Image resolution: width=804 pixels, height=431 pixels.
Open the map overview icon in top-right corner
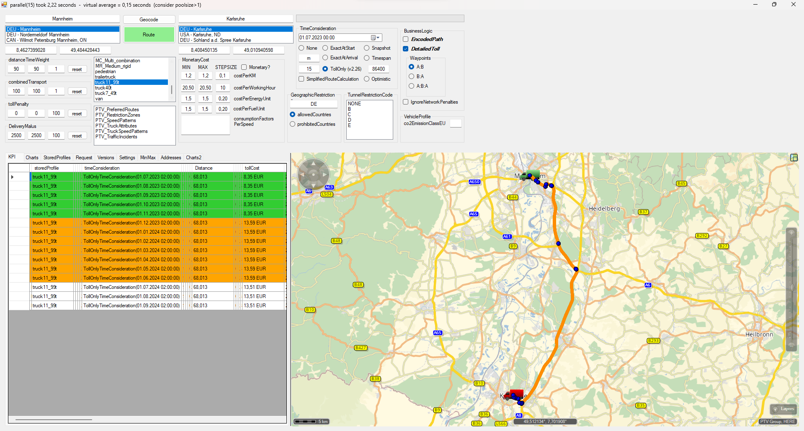click(794, 158)
